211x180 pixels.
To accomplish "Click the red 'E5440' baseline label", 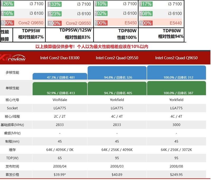I will [x=176, y=23].
